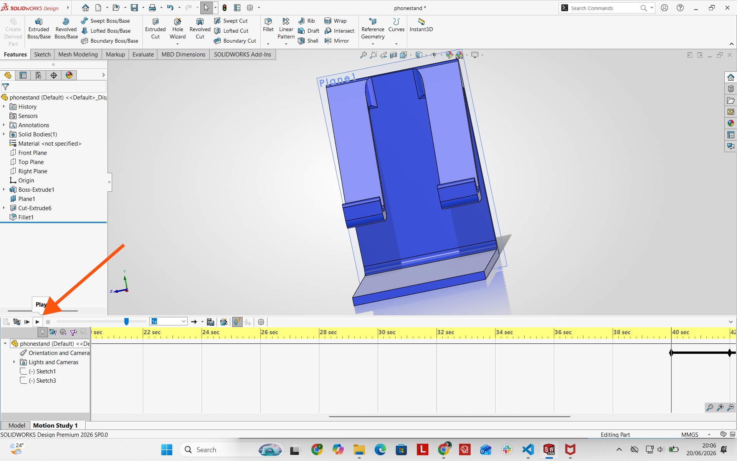This screenshot has width=737, height=461.
Task: Open the DimXpertManager tab icon
Action: click(54, 75)
